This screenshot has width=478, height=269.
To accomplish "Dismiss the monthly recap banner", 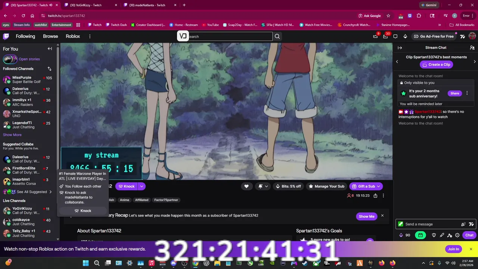I will click(382, 216).
